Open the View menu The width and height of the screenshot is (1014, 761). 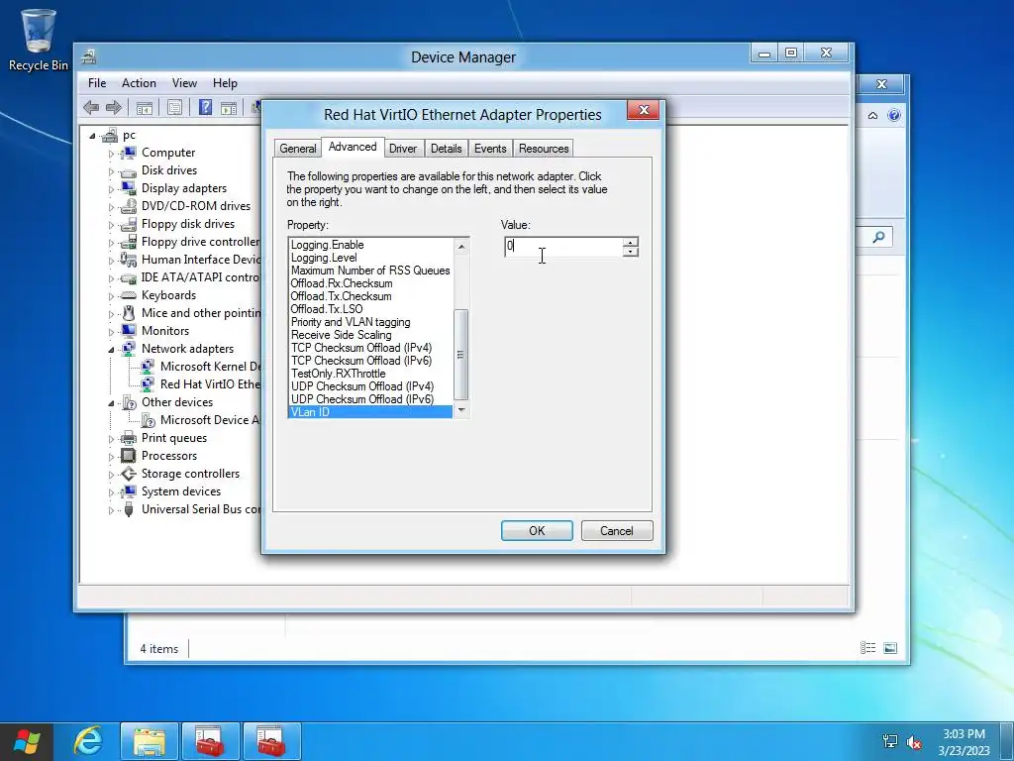click(x=184, y=83)
